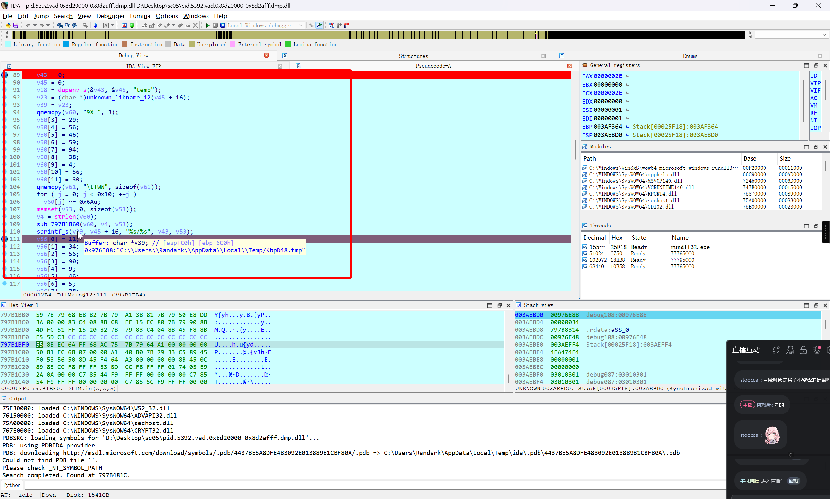Click the green circle toolbar icon

click(x=132, y=25)
